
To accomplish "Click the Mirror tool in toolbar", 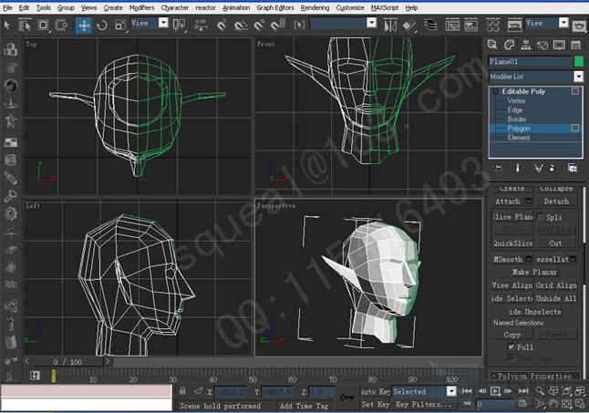I will 390,26.
